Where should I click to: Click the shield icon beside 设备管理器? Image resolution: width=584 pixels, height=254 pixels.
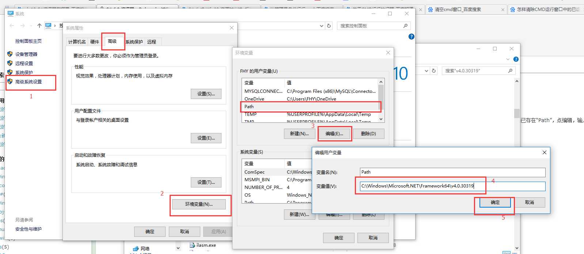(x=10, y=54)
